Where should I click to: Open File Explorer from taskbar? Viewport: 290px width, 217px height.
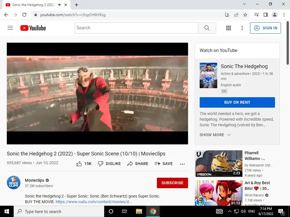[x=139, y=211]
